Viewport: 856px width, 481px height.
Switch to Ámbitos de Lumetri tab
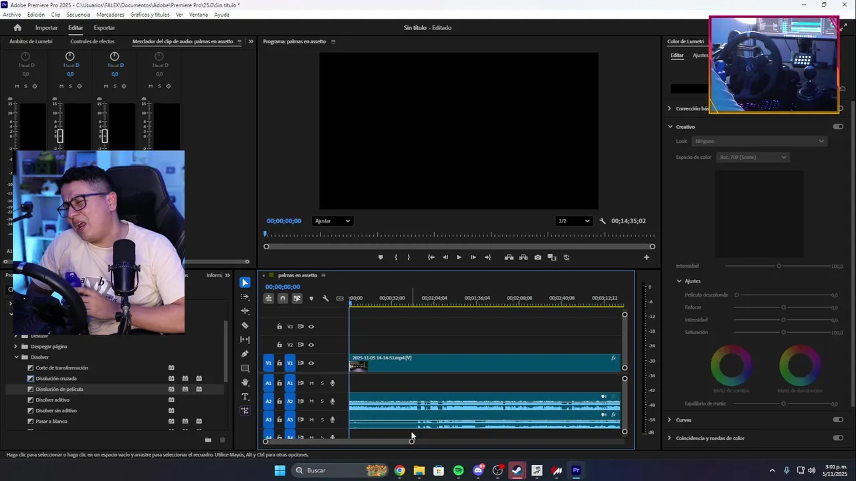click(x=31, y=41)
